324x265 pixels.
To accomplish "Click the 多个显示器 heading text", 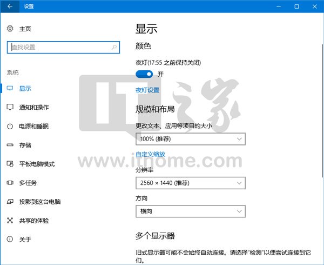I will click(155, 236).
